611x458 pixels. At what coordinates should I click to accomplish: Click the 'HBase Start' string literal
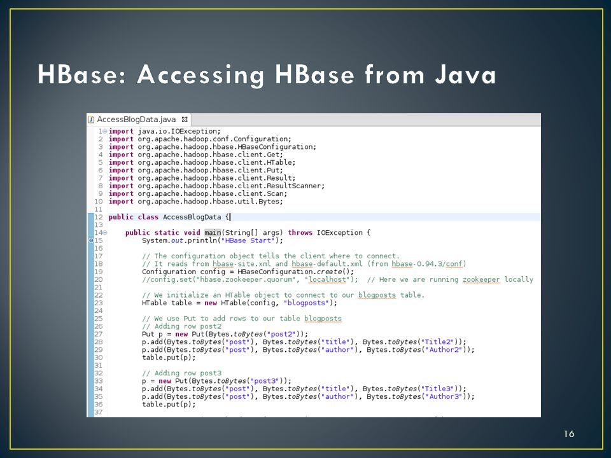[248, 240]
